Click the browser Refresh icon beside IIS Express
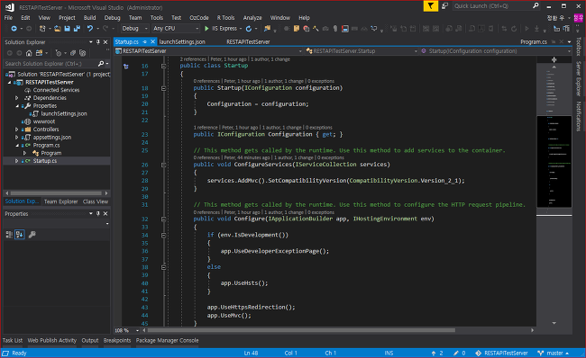The image size is (586, 358). tap(249, 29)
